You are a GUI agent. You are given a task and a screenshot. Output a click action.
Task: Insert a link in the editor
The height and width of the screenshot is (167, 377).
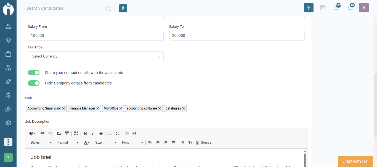(43, 133)
